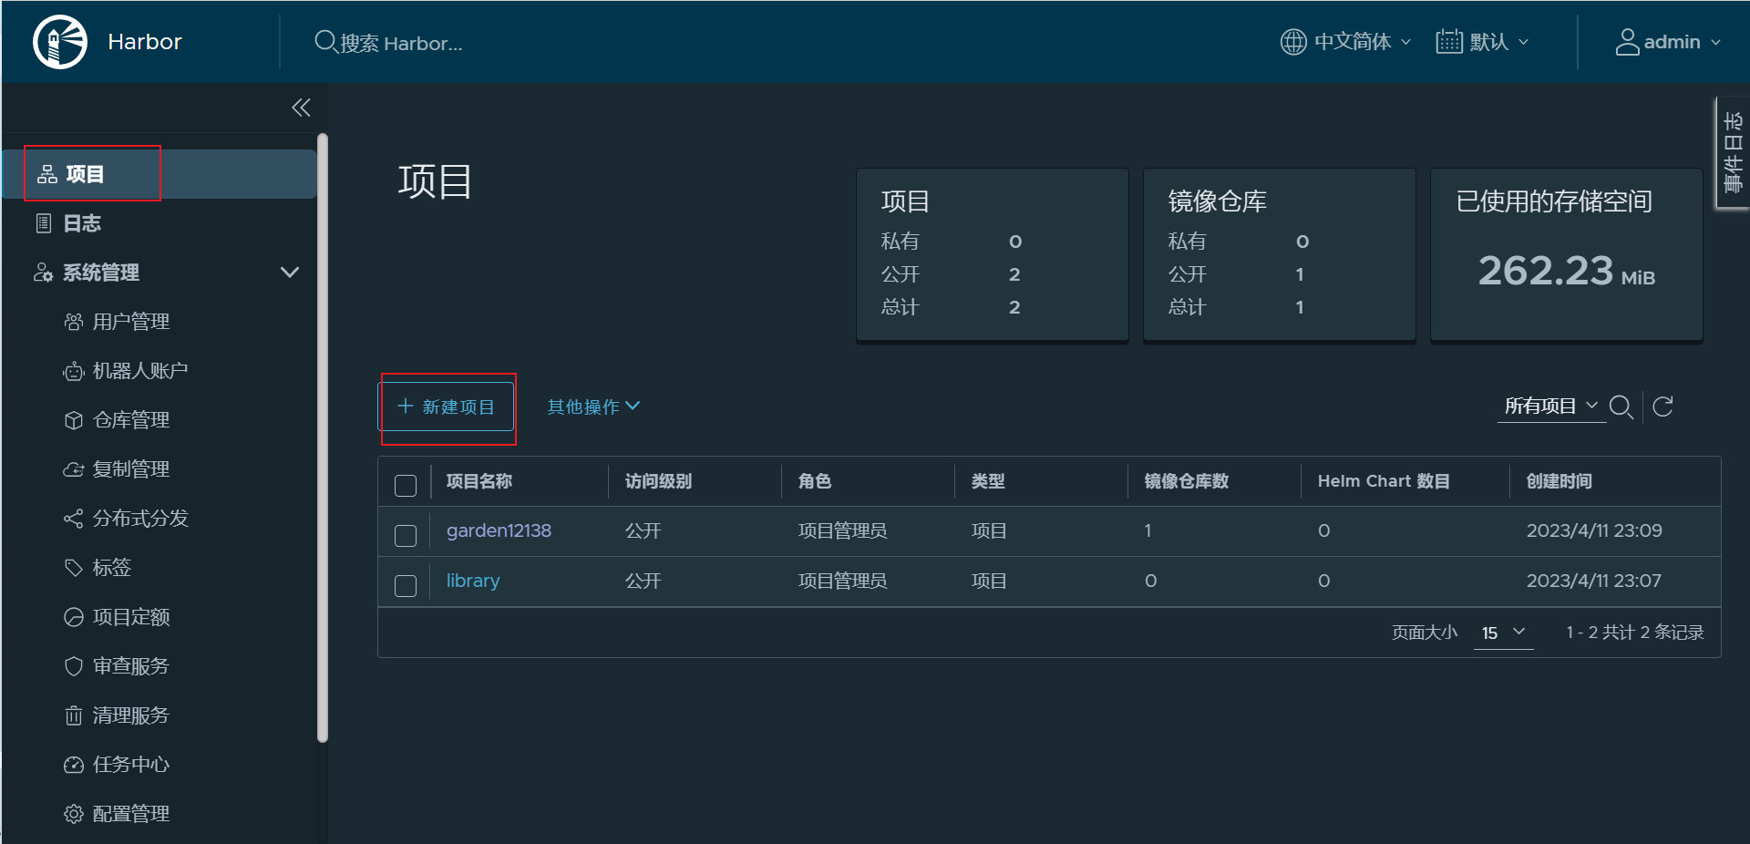The height and width of the screenshot is (844, 1750).
Task: Click the search magnifier icon in header
Action: [x=325, y=42]
